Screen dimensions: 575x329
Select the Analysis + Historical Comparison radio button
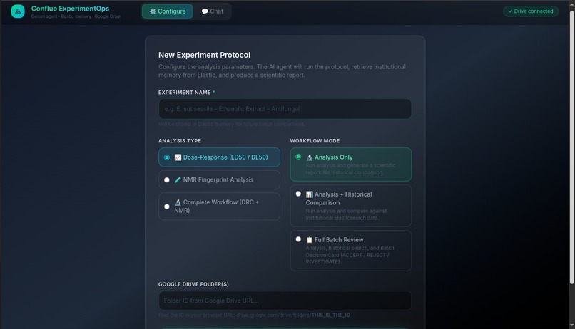click(x=298, y=194)
